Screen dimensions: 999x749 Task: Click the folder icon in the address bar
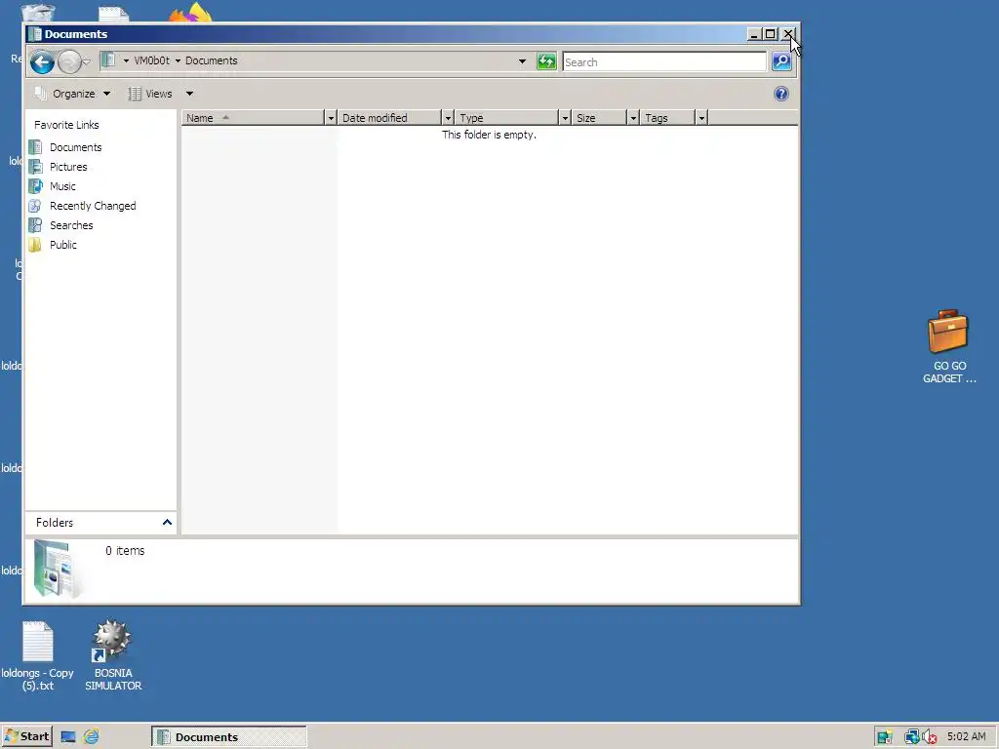click(108, 60)
